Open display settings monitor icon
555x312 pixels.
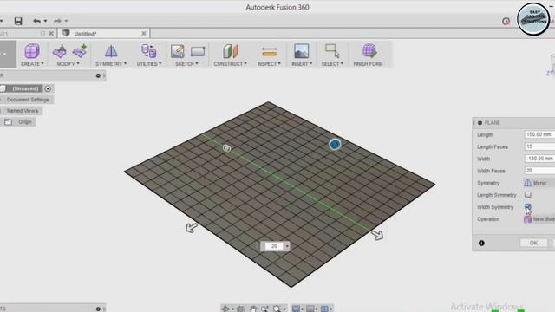[296, 309]
